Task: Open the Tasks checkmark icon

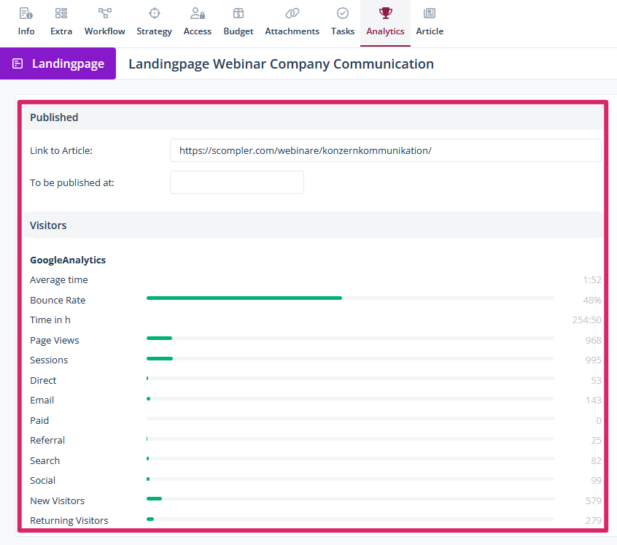Action: point(343,13)
